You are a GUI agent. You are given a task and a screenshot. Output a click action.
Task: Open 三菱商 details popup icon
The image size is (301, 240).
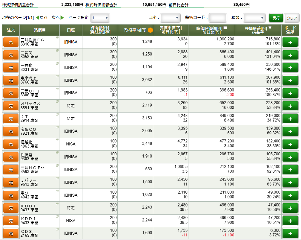tap(57, 51)
